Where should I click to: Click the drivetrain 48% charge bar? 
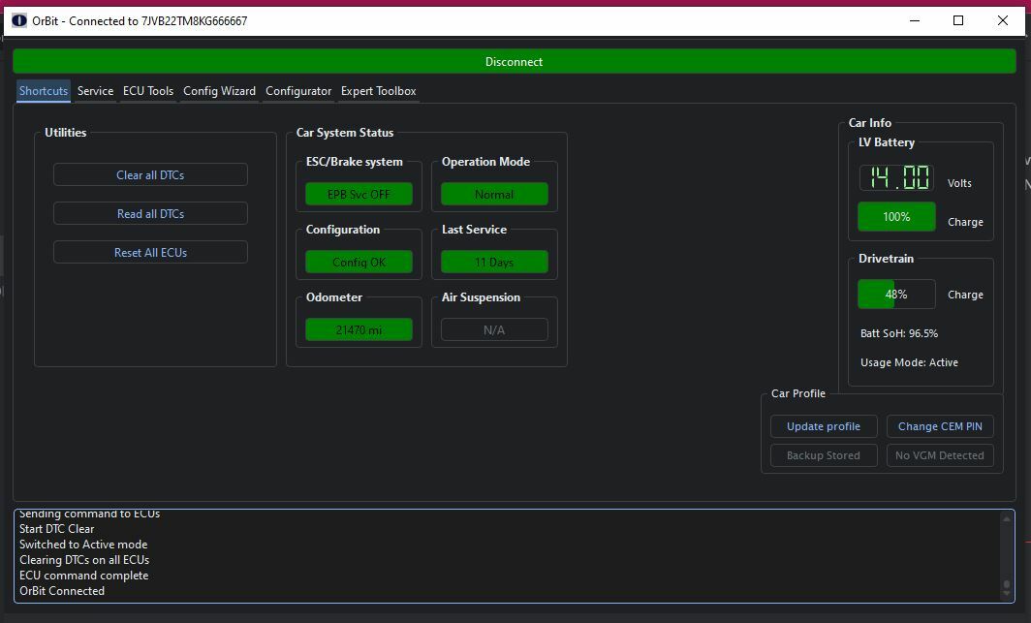[896, 295]
